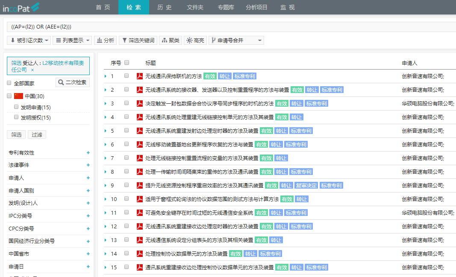Viewport: 456px width, 277px height.
Task: Click the 二次检索 button
Action: (73, 82)
